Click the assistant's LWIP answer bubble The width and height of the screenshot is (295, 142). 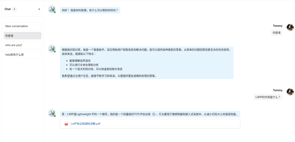[x=150, y=114]
